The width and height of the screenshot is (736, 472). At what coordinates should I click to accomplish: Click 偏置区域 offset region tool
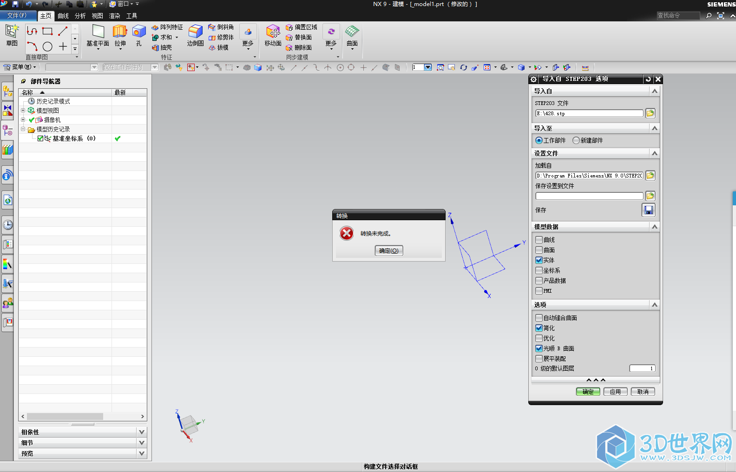301,27
